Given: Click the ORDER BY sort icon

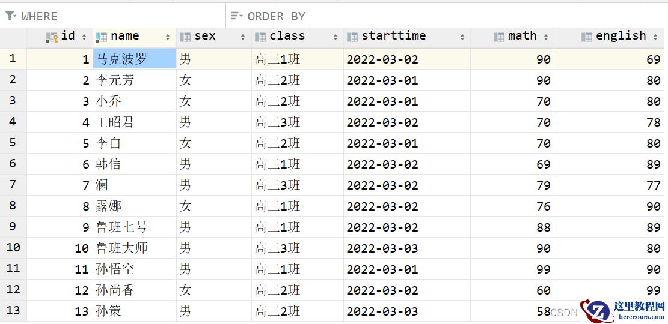Looking at the screenshot, I should (x=236, y=16).
